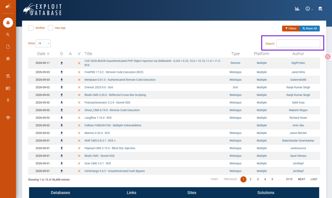Open the CVE-2026-80428 ILIAS exploit title
The height and width of the screenshot is (198, 332).
[x=153, y=63]
